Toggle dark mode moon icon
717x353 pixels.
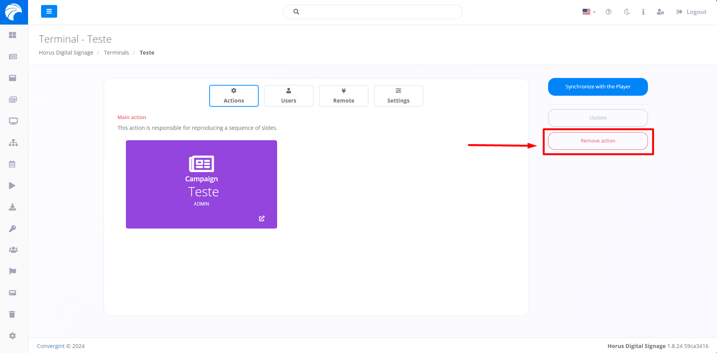pos(627,12)
